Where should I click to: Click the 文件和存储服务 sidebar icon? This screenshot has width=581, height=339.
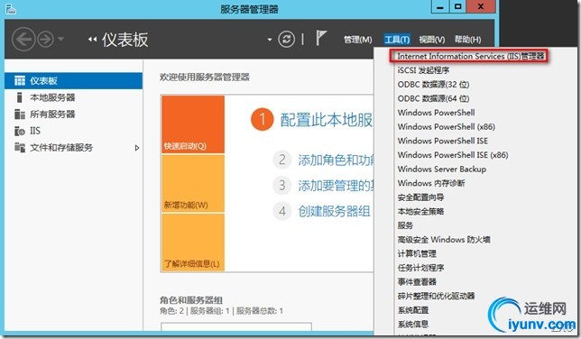(x=20, y=148)
